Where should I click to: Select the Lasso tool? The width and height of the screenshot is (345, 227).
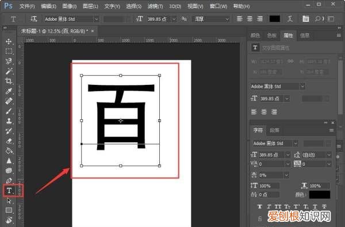pyautogui.click(x=9, y=61)
